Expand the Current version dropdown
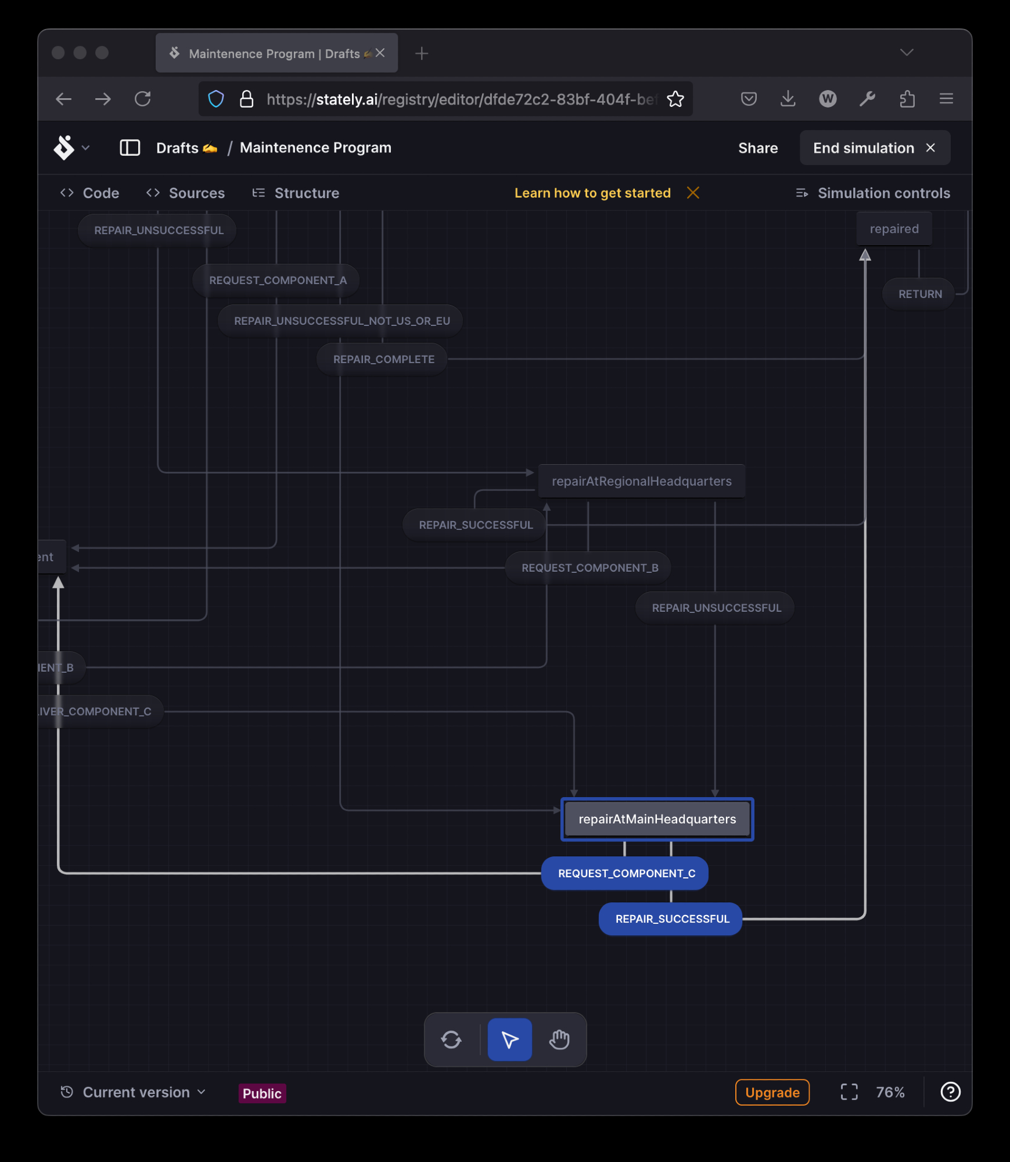Image resolution: width=1010 pixels, height=1162 pixels. 134,1092
